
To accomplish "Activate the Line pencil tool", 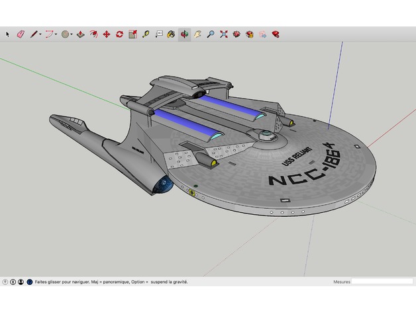I will coord(33,34).
